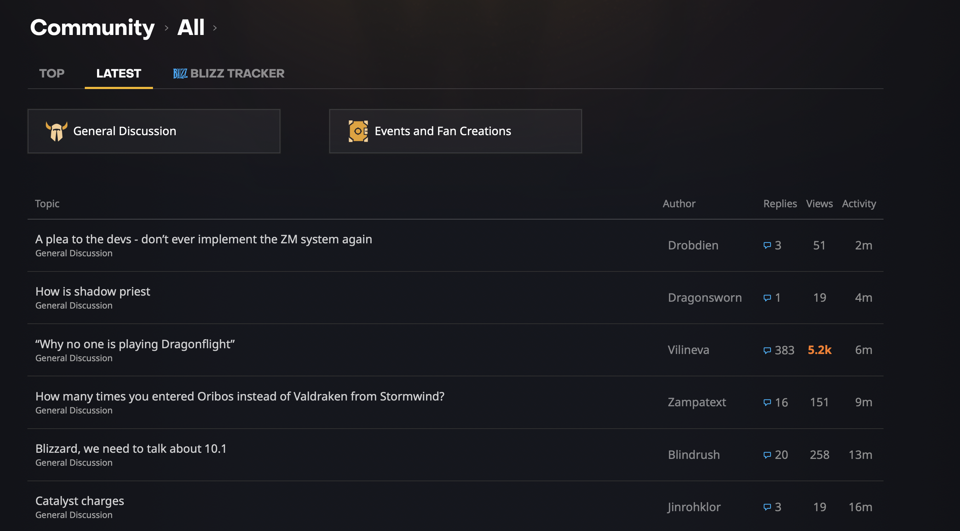Image resolution: width=960 pixels, height=531 pixels.
Task: Sort topics by Activity column header
Action: click(x=859, y=204)
